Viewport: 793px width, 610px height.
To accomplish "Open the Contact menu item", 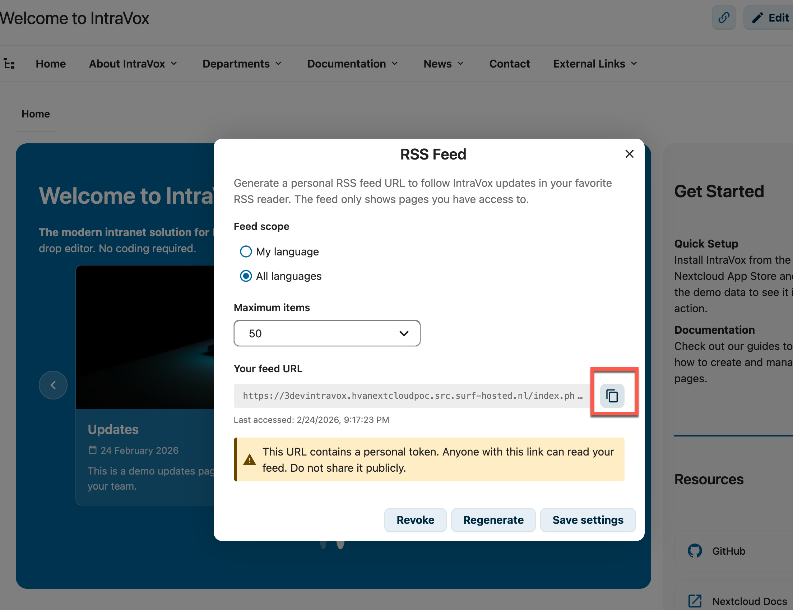I will tap(509, 64).
